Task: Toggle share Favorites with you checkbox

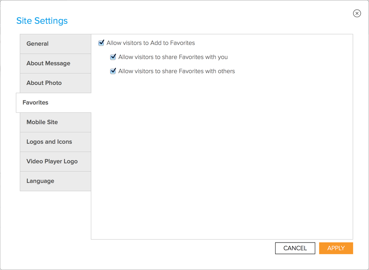Action: [113, 57]
